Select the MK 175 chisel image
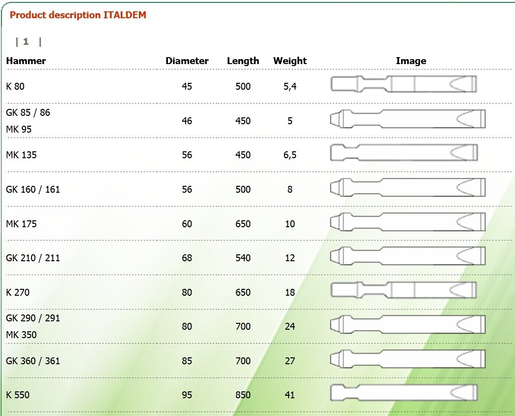515x416 pixels. click(408, 222)
